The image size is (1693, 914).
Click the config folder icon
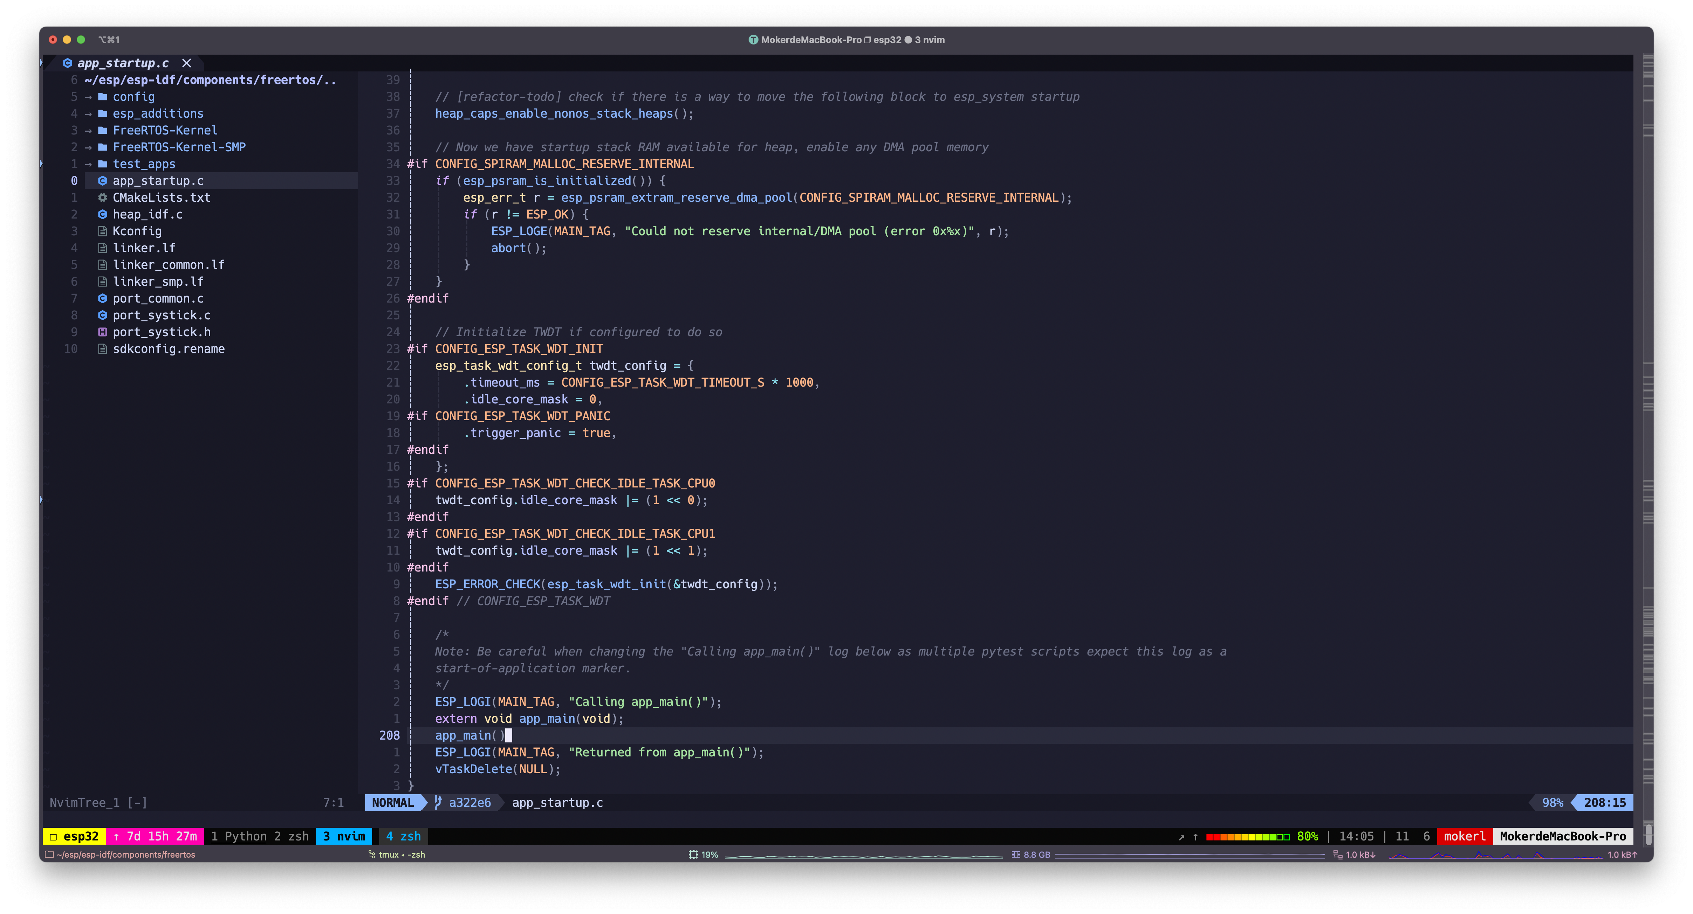point(103,97)
